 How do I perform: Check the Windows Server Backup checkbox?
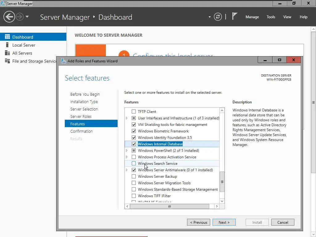pyautogui.click(x=134, y=176)
